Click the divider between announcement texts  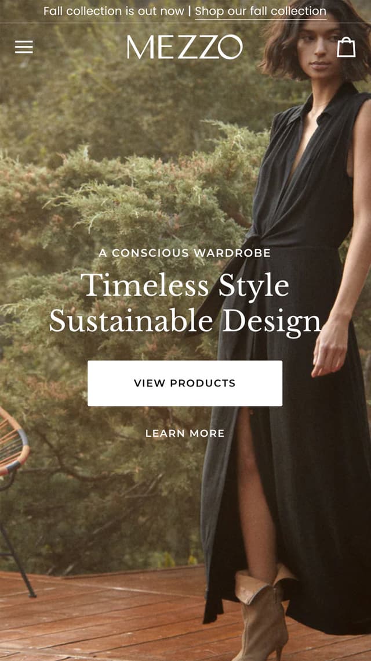[x=190, y=11]
